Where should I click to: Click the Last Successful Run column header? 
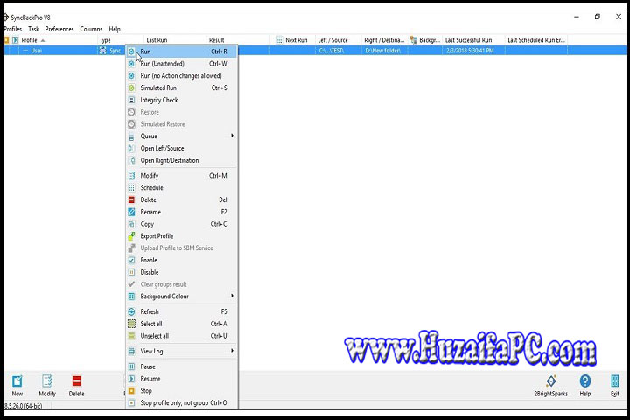tap(473, 40)
